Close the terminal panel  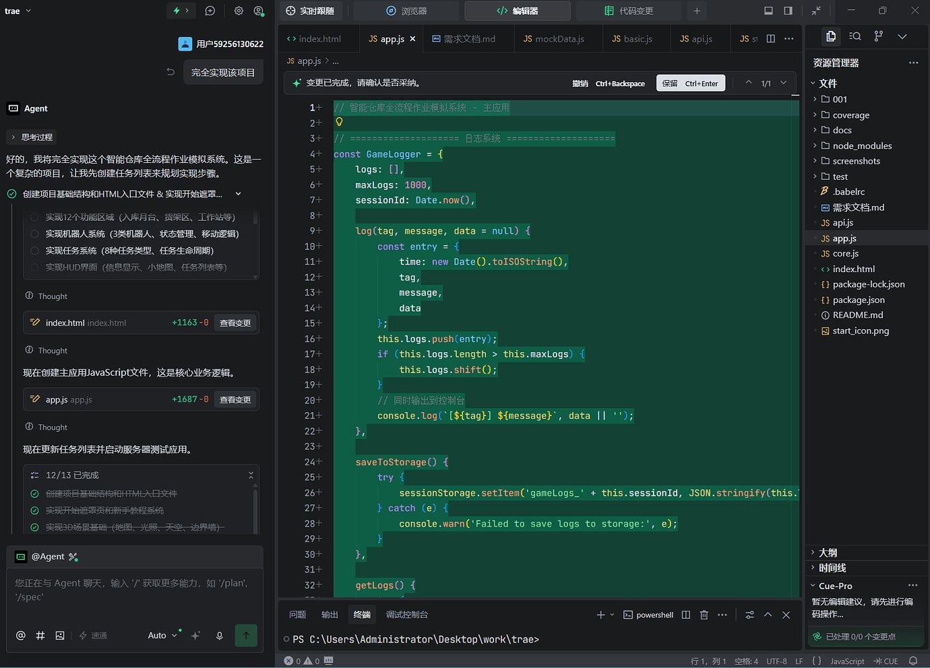(786, 615)
